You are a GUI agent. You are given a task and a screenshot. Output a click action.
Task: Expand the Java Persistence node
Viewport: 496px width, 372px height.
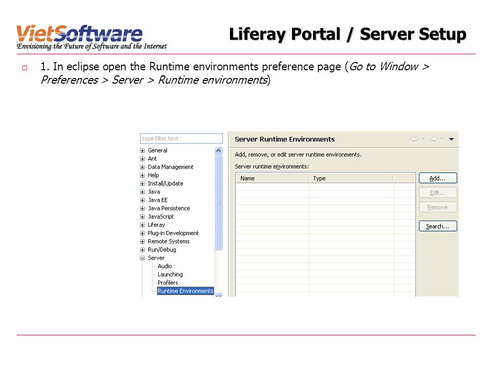[x=143, y=208]
